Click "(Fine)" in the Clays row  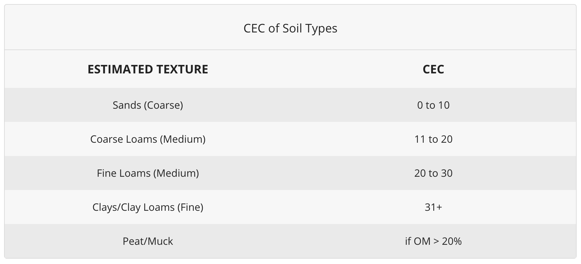[190, 207]
